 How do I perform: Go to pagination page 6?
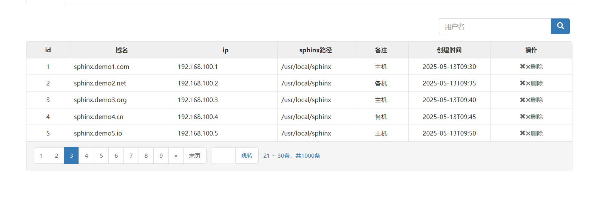click(116, 155)
